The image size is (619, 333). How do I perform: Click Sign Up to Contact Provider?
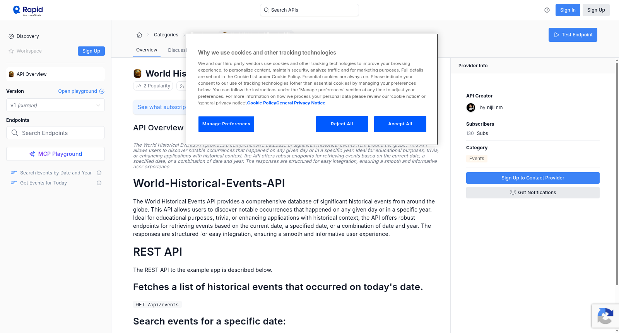click(533, 178)
